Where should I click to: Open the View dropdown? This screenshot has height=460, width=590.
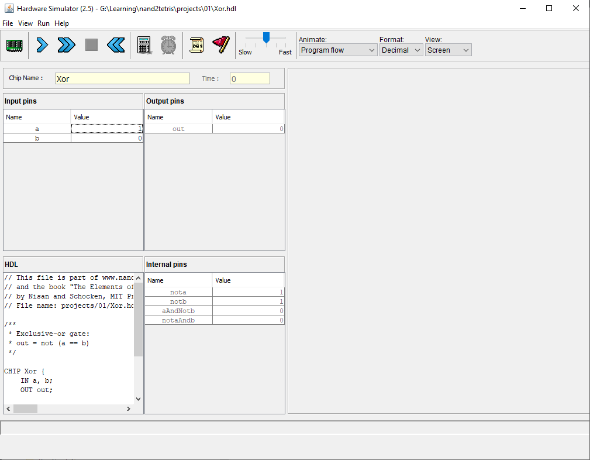click(x=448, y=50)
